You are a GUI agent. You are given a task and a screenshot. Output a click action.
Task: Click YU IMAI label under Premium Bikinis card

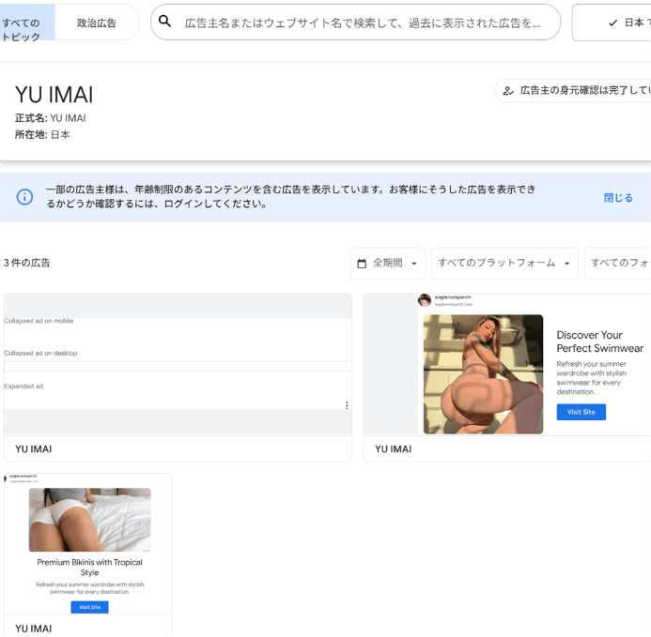point(34,629)
